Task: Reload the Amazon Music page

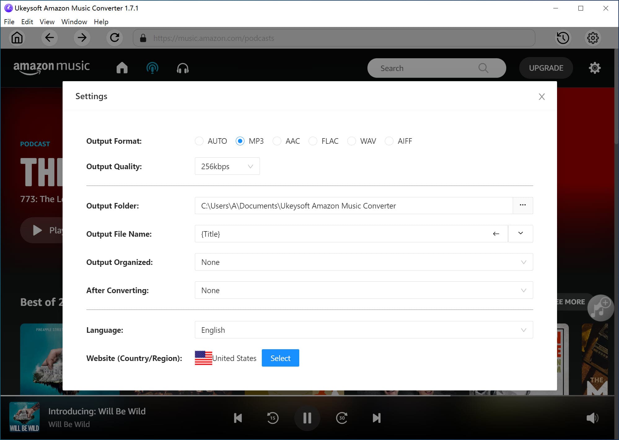Action: tap(114, 38)
